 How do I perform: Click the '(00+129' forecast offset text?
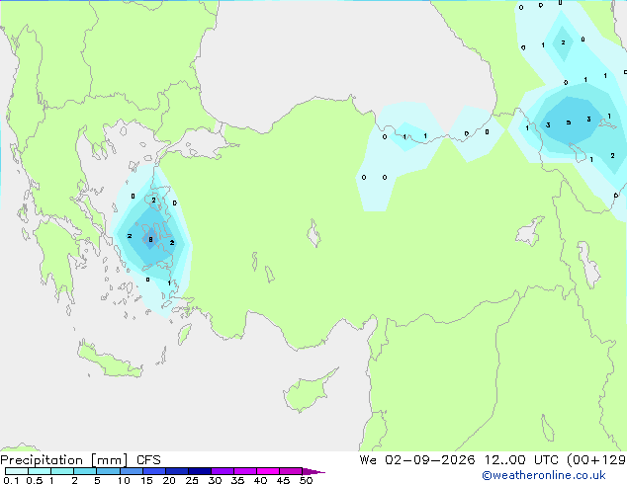click(596, 460)
